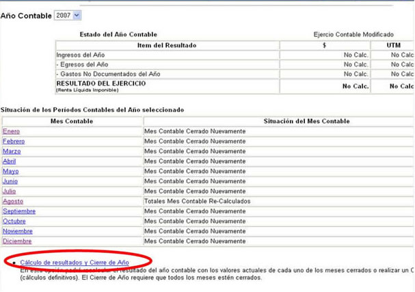Open the Enero accounting month link

coord(11,131)
